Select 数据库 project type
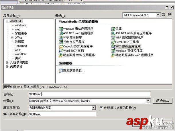This screenshot has height=131, width=175. pos(19,42)
